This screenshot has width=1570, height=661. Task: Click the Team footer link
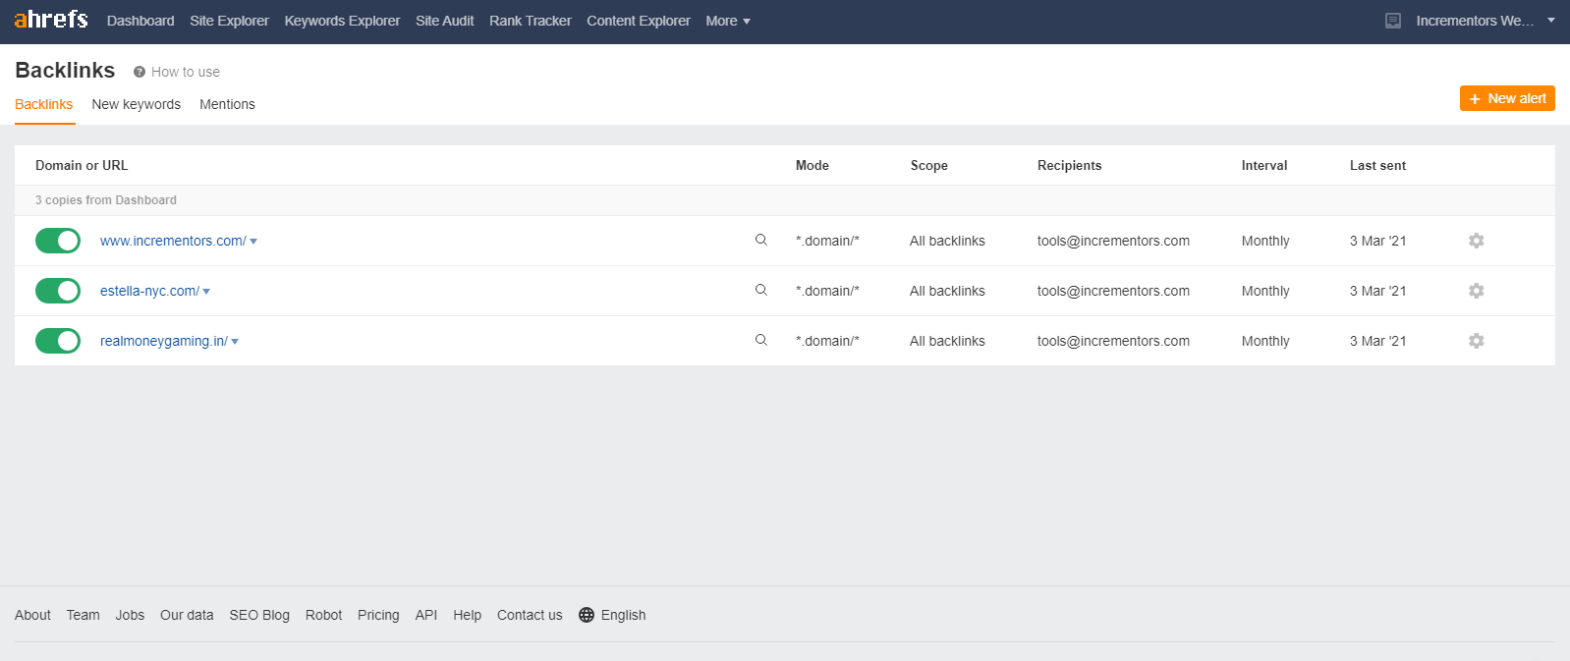(x=84, y=615)
